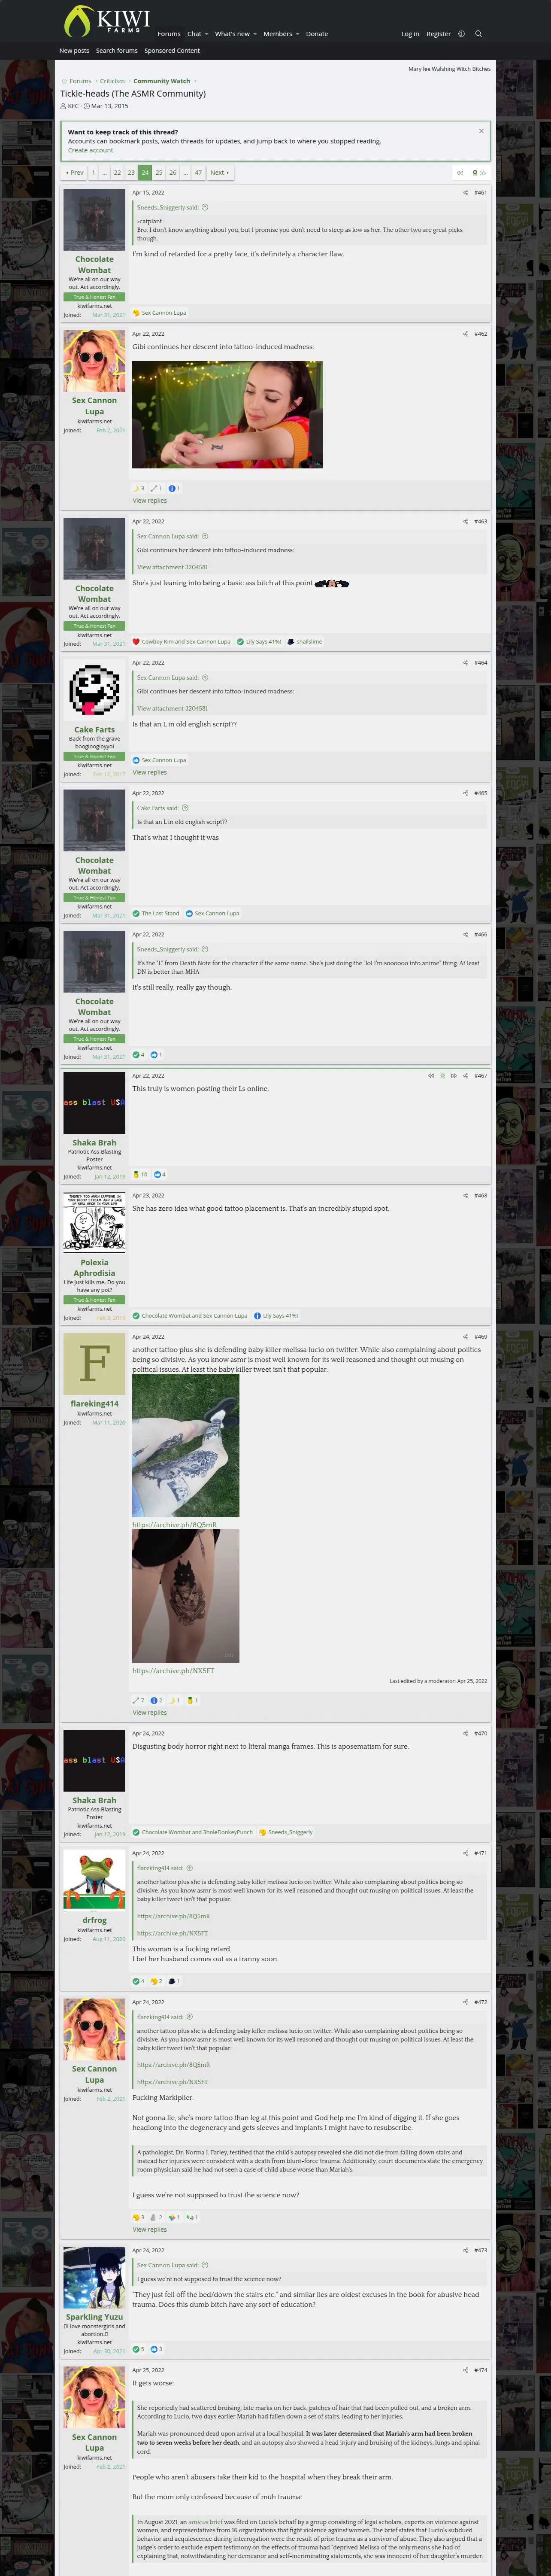Open the Donate navigation item
The image size is (551, 2576).
(x=317, y=34)
